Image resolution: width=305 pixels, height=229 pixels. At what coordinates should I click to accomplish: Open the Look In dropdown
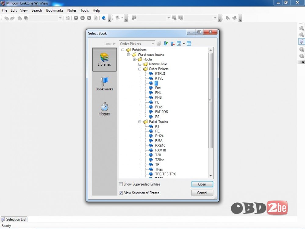coord(137,44)
